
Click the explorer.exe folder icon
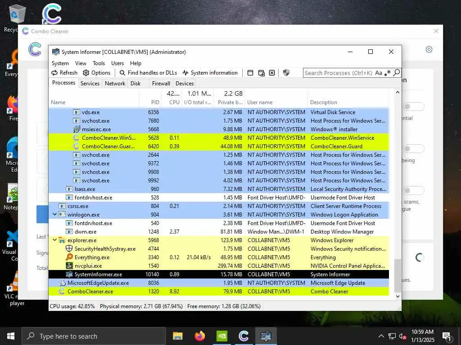pyautogui.click(x=62, y=240)
